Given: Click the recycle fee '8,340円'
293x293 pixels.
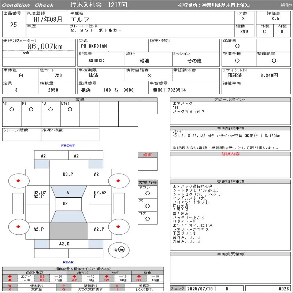Looking at the screenshot, I should coord(269,75).
